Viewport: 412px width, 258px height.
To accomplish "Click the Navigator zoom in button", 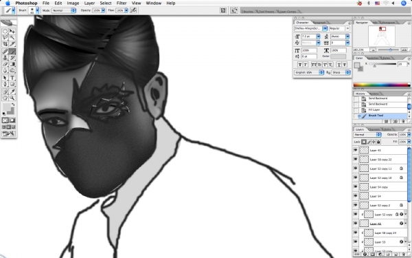I will 404,50.
